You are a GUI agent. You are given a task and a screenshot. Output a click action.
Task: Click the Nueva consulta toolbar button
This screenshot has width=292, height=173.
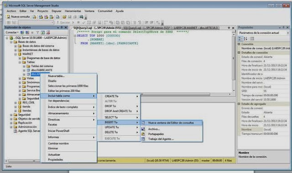pyautogui.click(x=18, y=17)
